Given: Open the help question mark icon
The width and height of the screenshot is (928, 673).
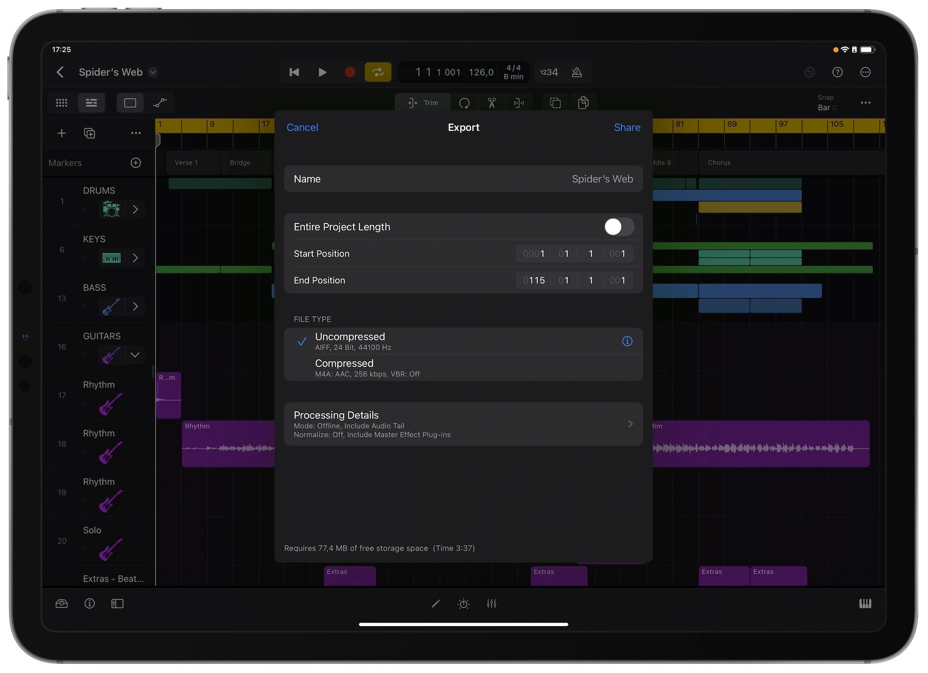Looking at the screenshot, I should [838, 72].
